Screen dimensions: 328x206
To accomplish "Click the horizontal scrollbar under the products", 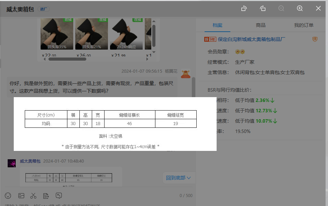I will [x=67, y=59].
